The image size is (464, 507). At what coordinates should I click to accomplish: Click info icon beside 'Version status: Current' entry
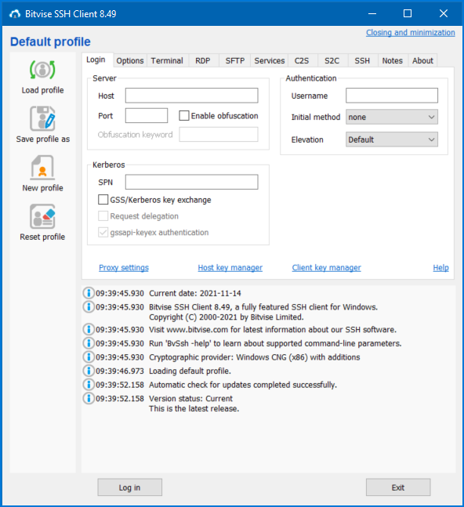pos(89,398)
